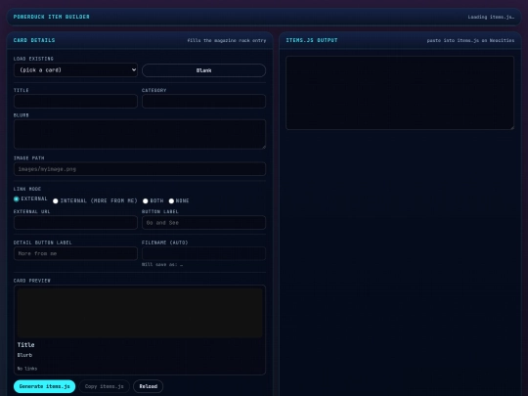528x396 pixels.
Task: Click the Blank button
Action: click(203, 70)
